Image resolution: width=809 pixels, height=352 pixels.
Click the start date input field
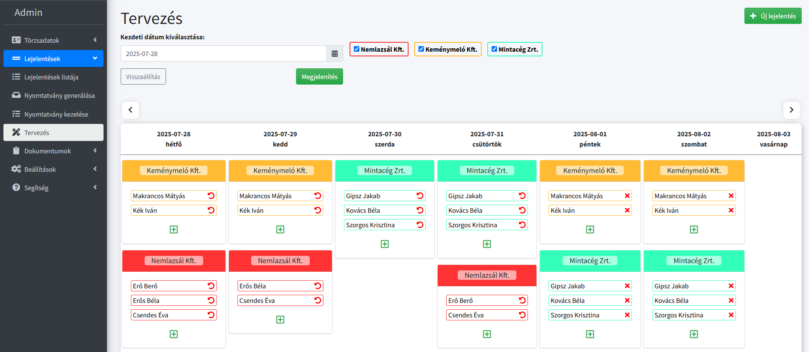point(223,54)
